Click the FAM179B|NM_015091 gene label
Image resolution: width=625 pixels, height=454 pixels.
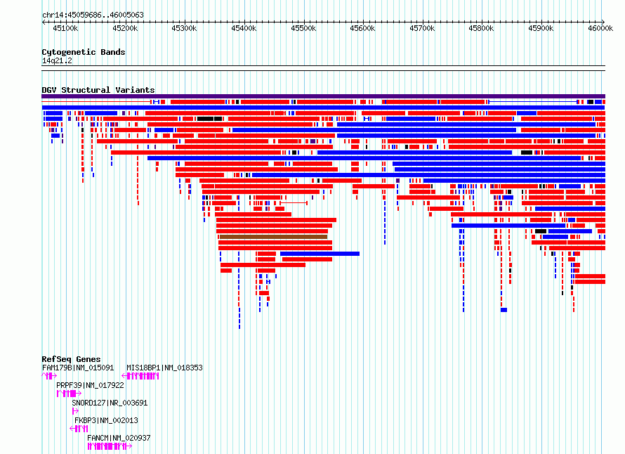pyautogui.click(x=78, y=368)
